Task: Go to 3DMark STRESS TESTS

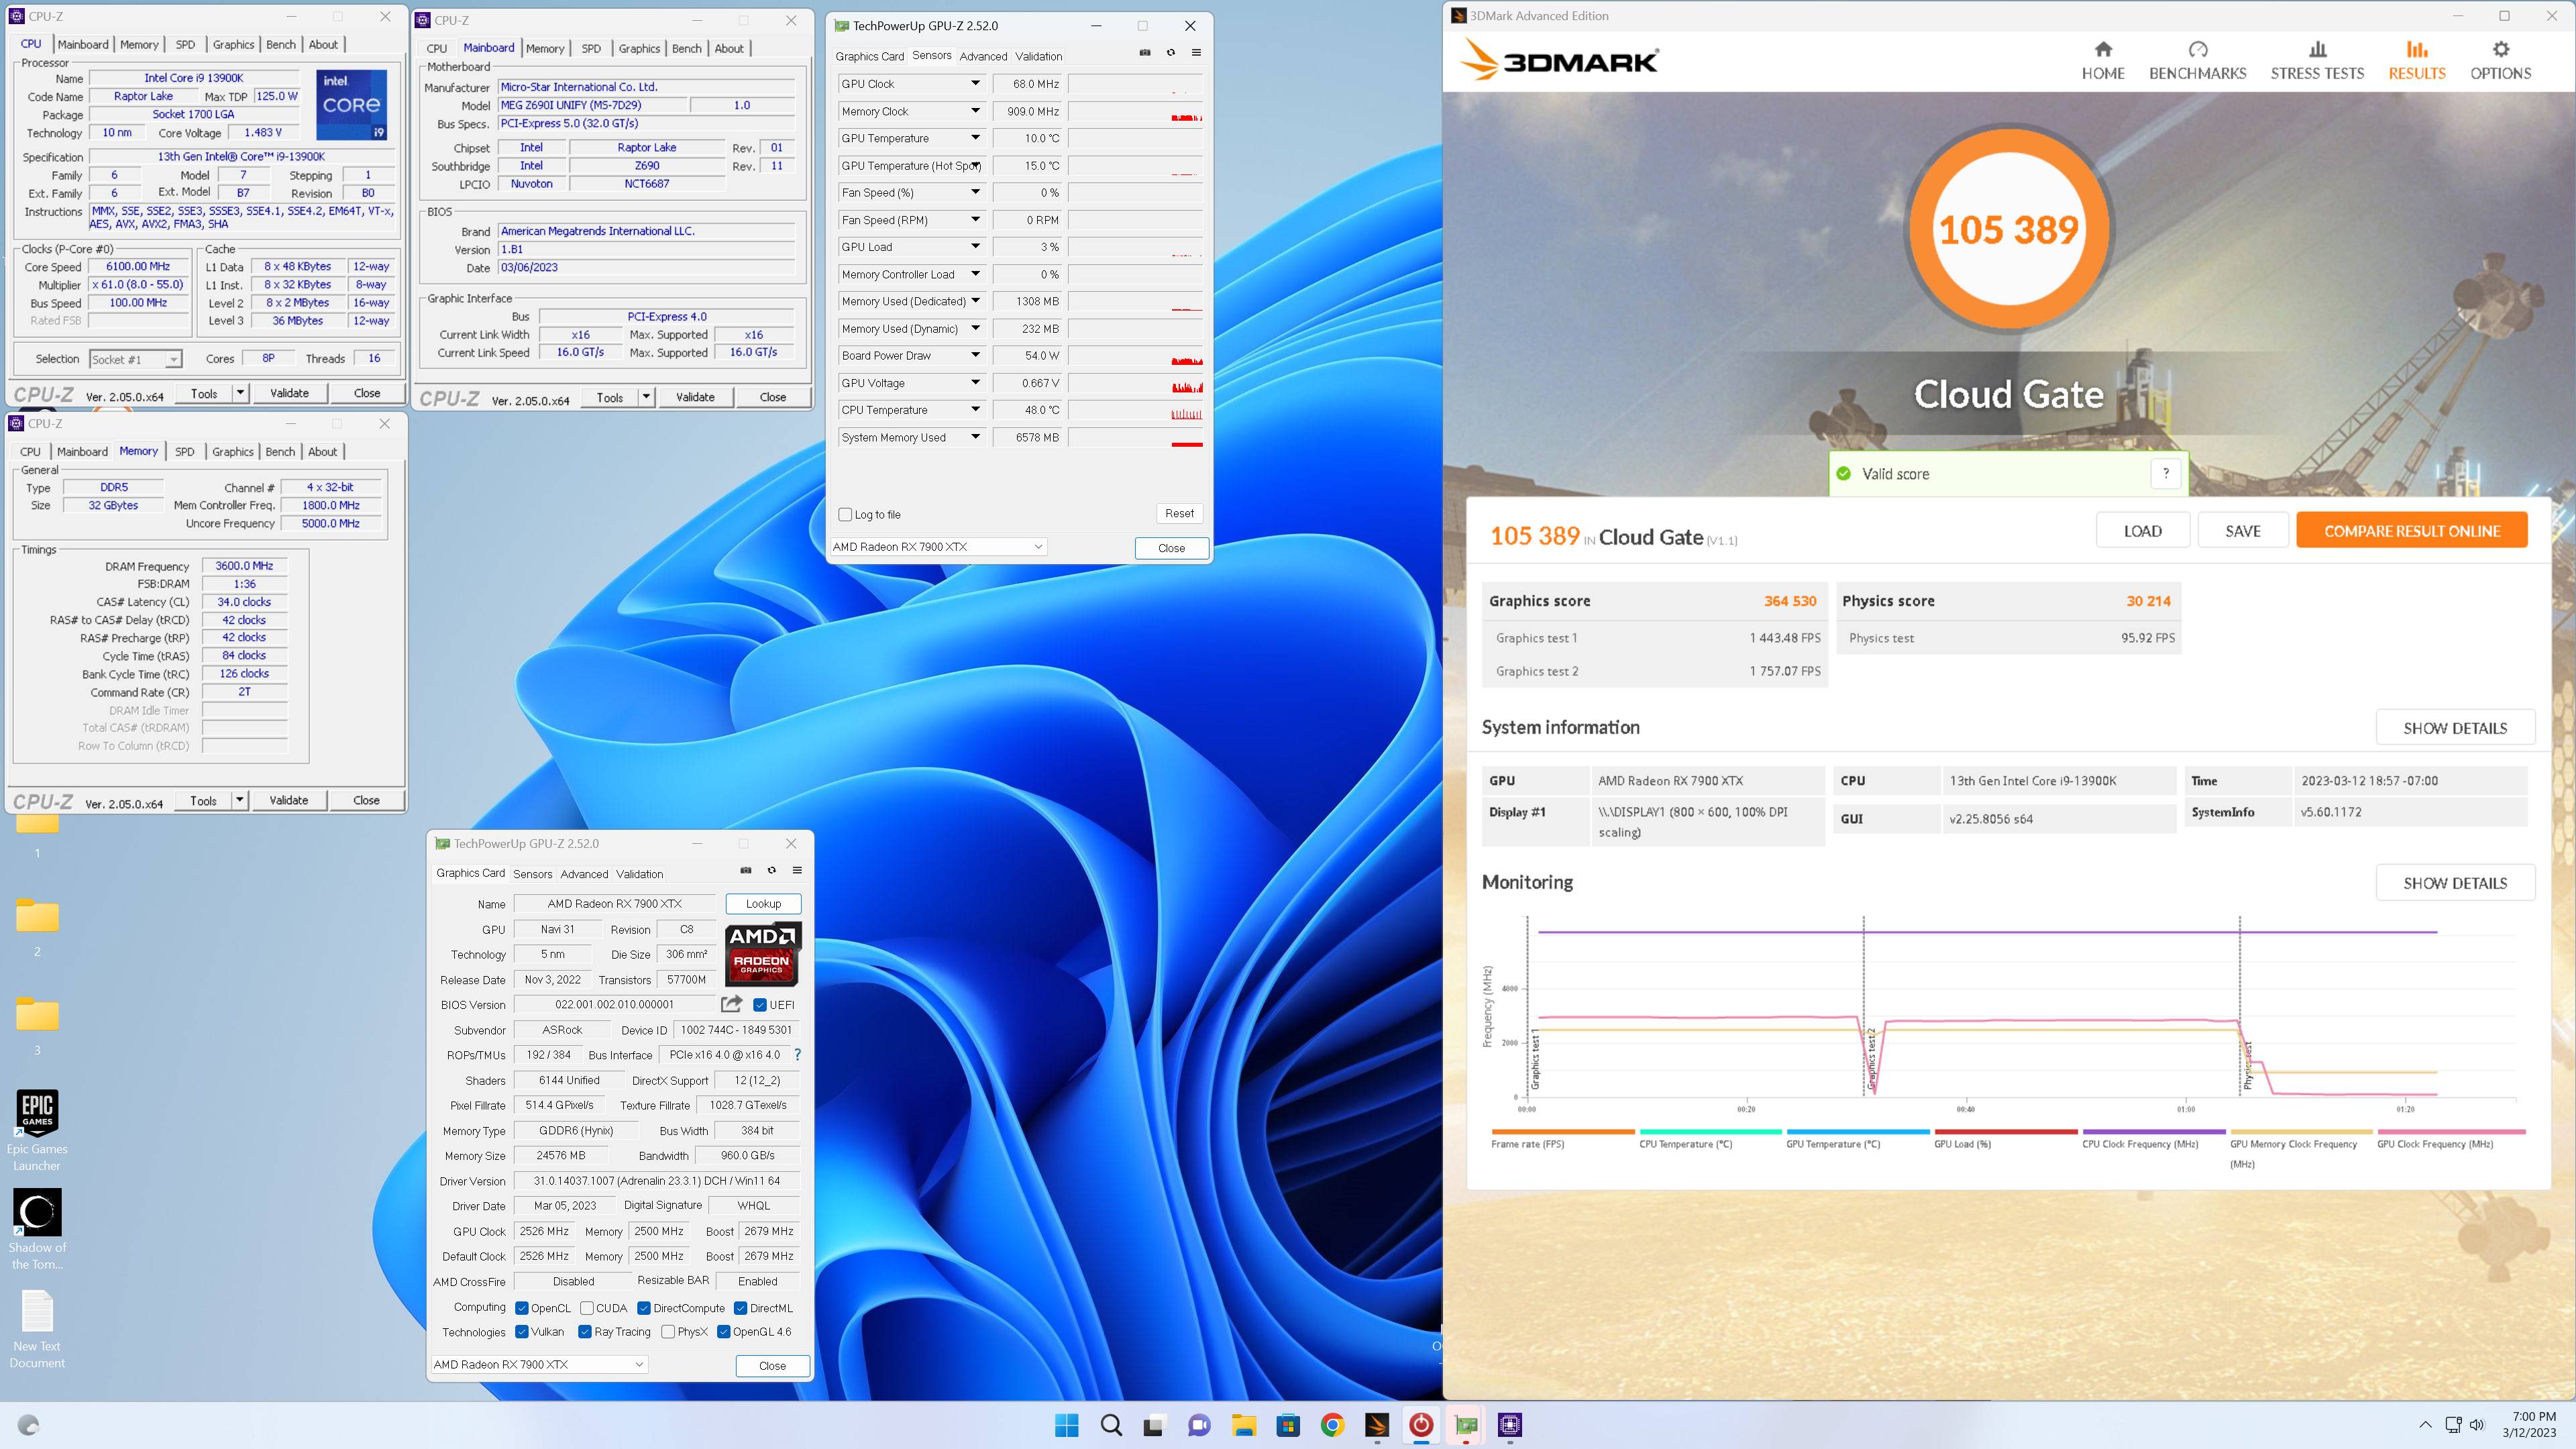Action: tap(2317, 61)
